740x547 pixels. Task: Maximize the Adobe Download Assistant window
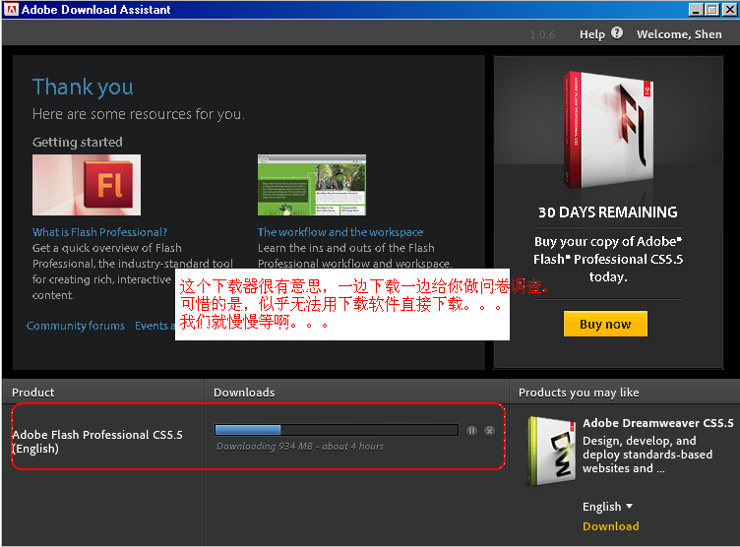click(712, 10)
